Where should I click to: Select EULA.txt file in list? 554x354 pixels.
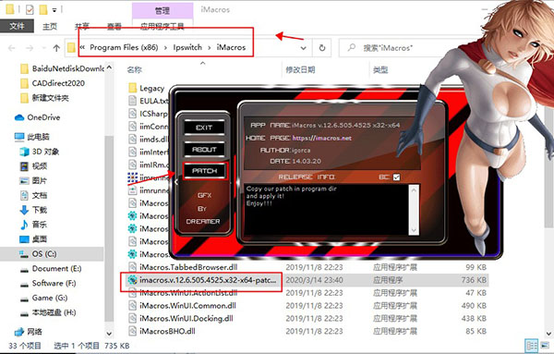149,101
